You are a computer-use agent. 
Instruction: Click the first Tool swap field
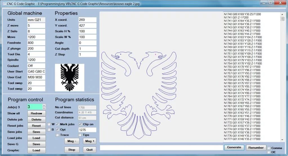[36, 83]
